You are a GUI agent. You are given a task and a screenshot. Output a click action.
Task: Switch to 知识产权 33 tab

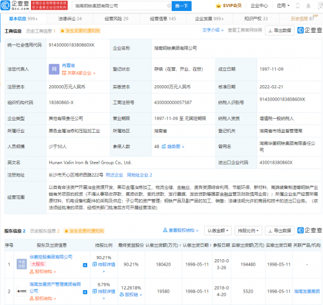(256, 19)
